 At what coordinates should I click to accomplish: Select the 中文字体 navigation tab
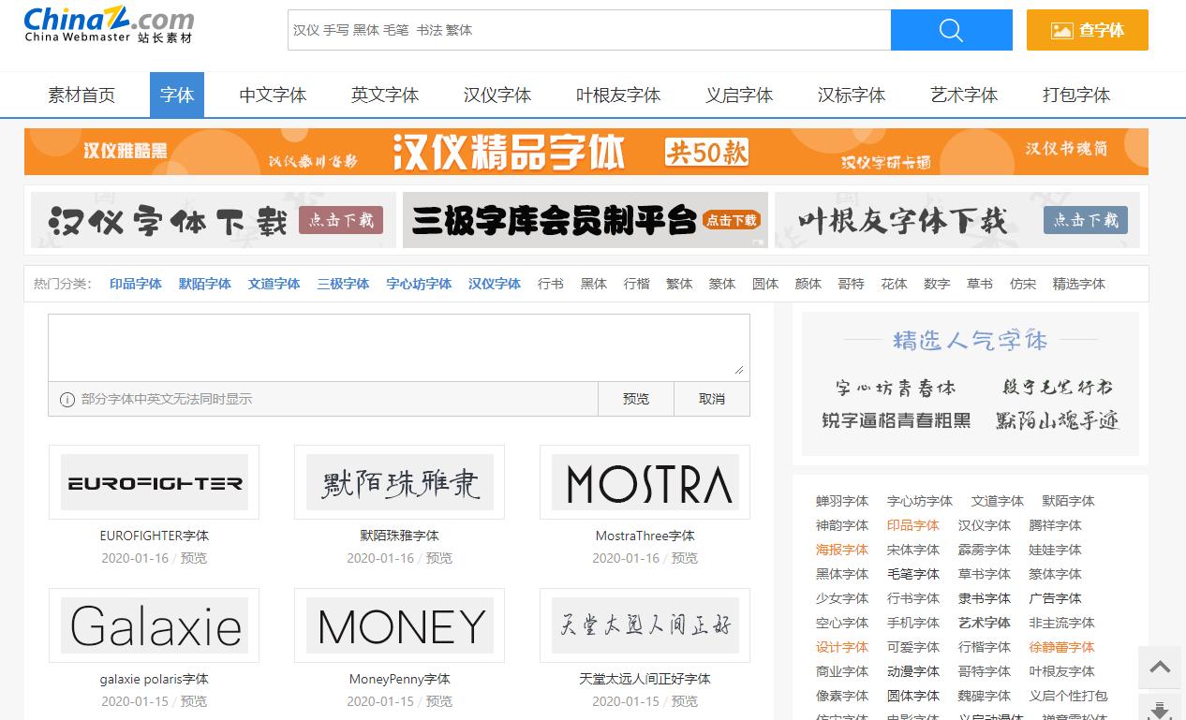point(273,95)
